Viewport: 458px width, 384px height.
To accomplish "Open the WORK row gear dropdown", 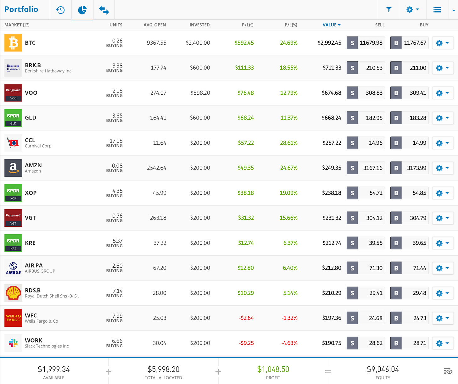I will [x=443, y=343].
